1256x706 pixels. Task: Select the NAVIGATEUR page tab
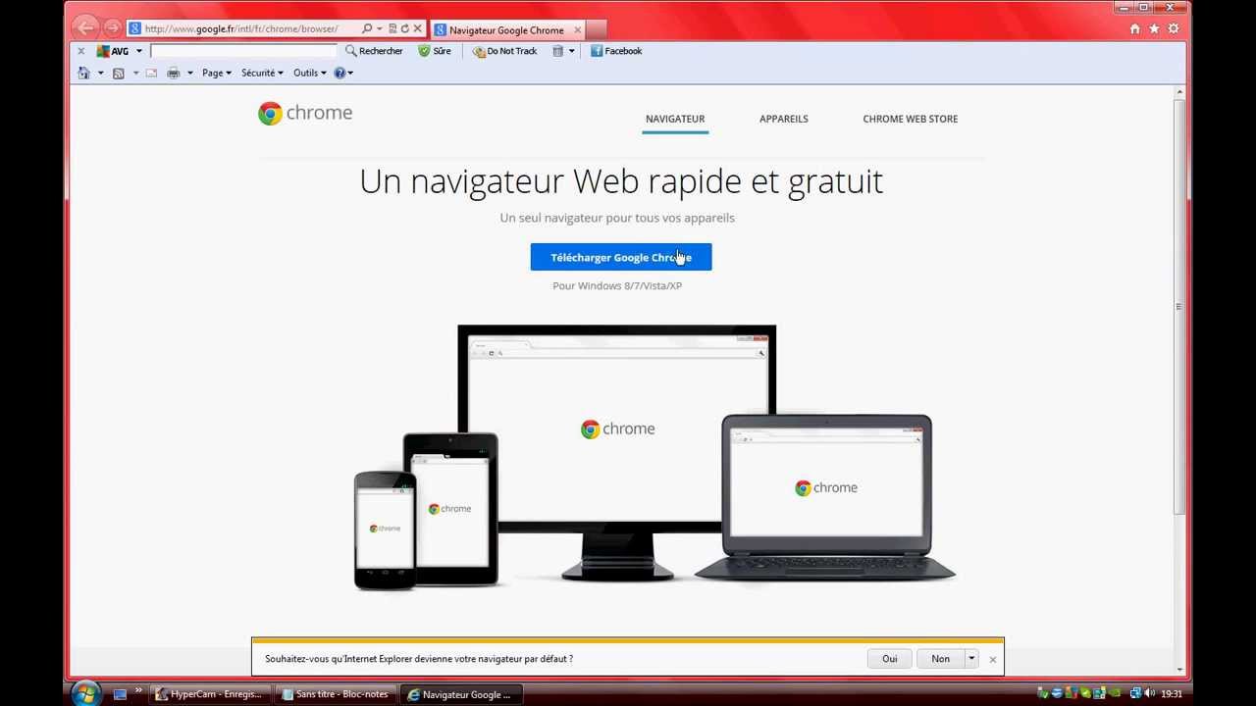click(675, 119)
